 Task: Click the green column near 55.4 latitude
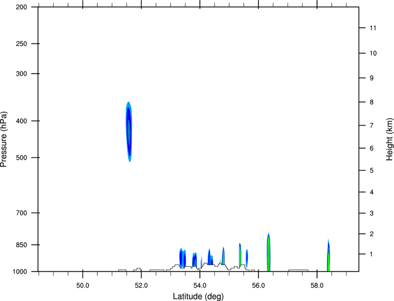click(x=240, y=254)
